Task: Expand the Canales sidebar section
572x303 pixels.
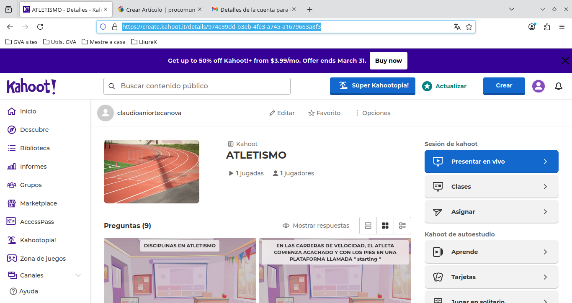Action: click(78, 275)
